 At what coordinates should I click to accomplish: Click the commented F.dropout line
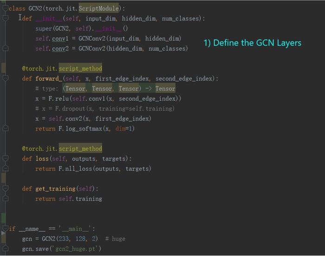click(x=105, y=109)
